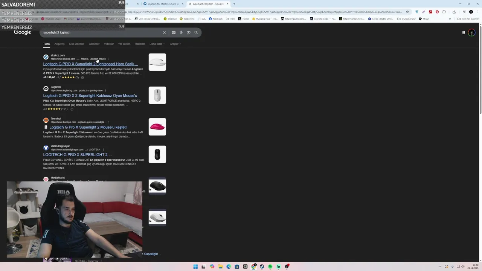Submit search using the magnifier icon
The width and height of the screenshot is (482, 271).
point(196,32)
